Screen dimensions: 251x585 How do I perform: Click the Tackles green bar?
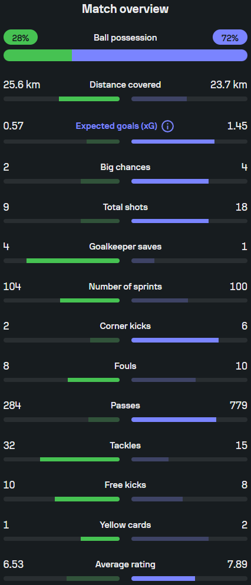(80, 459)
